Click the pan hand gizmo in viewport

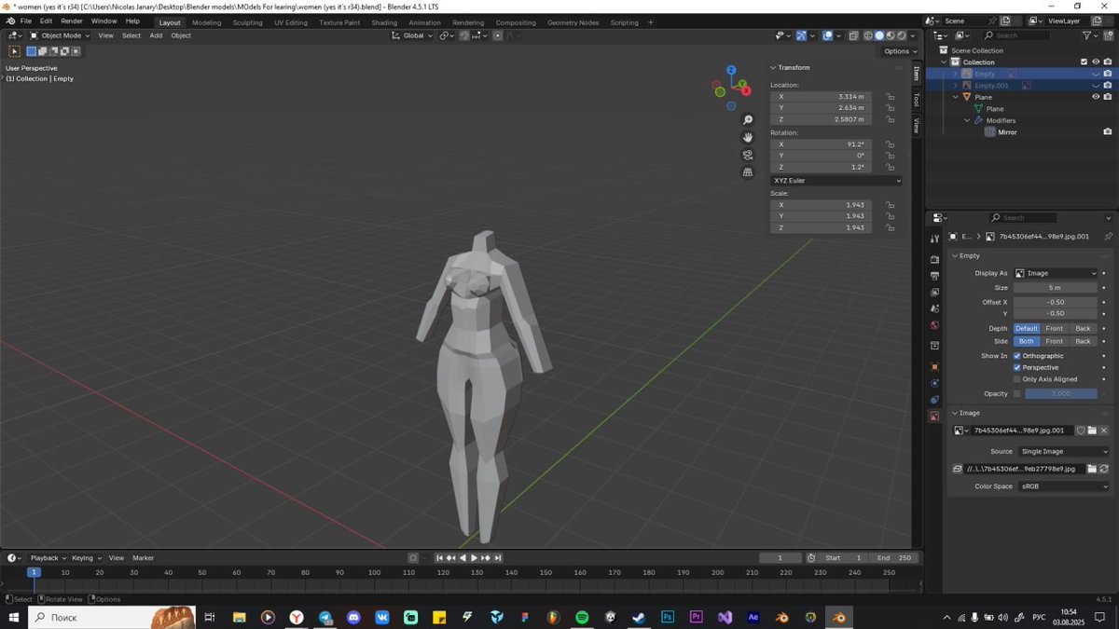pos(748,137)
